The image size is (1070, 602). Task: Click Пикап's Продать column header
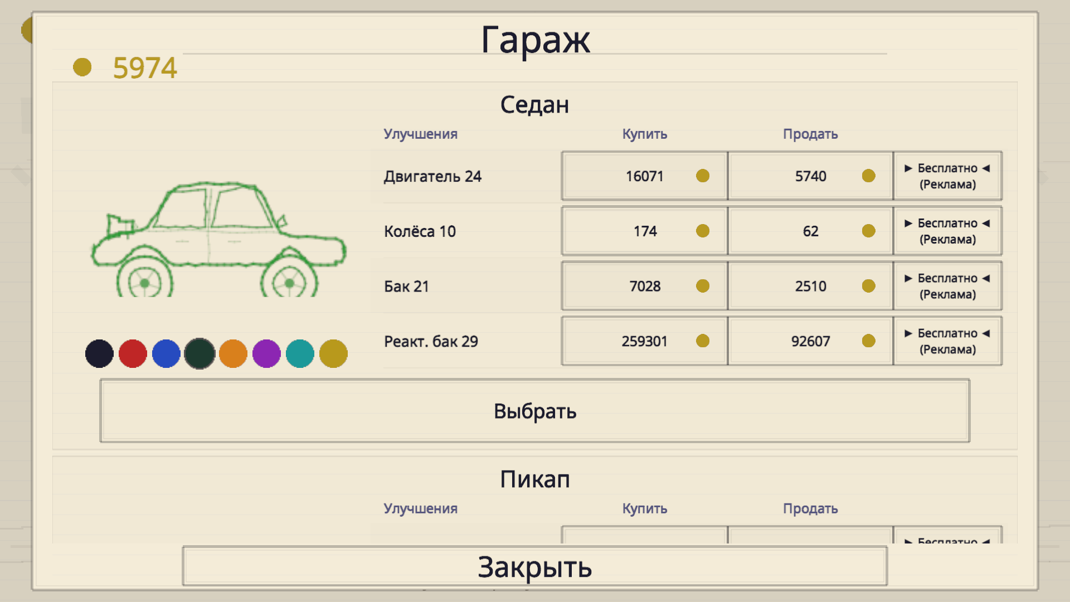click(x=810, y=508)
